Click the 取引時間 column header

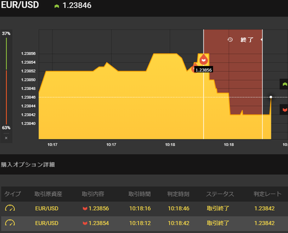coord(140,194)
